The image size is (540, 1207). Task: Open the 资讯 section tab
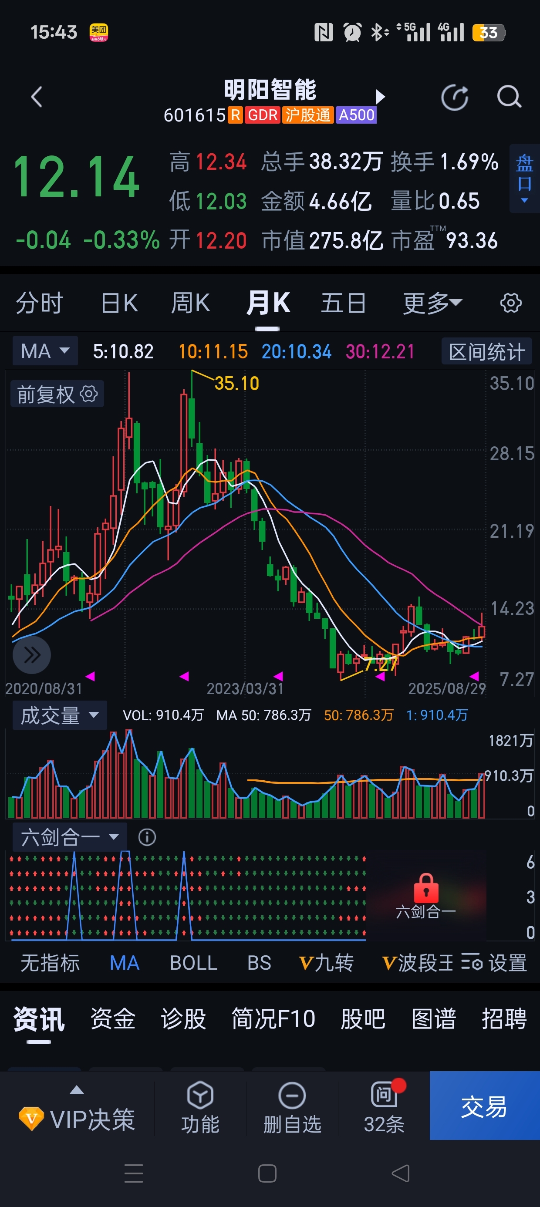point(39,1020)
